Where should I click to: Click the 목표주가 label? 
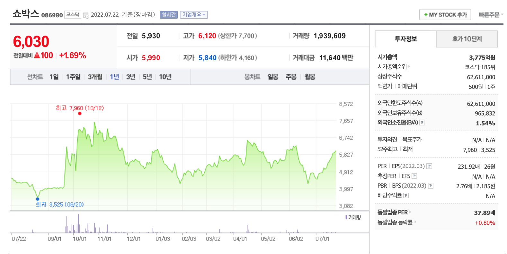[412, 140]
